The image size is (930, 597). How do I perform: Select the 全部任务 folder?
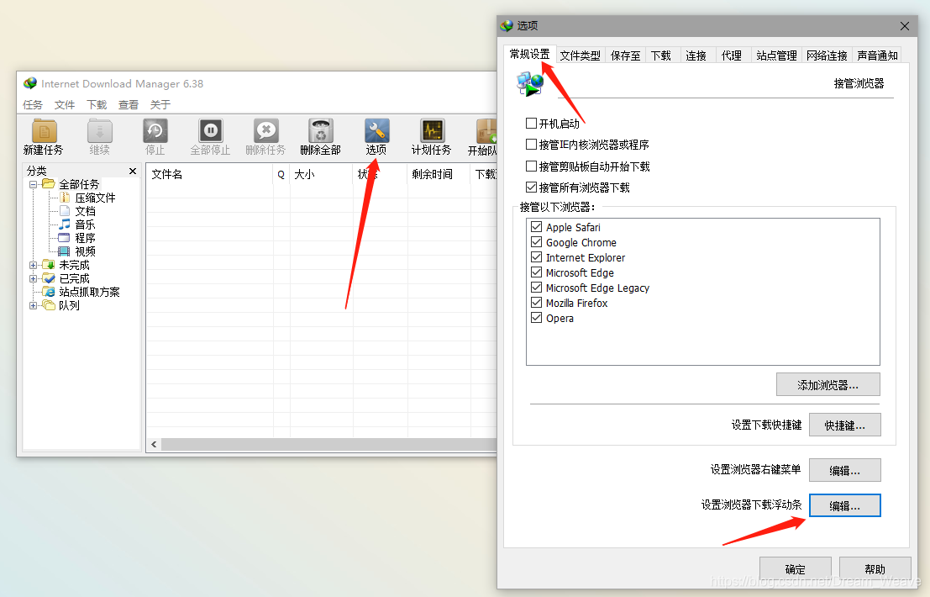click(79, 184)
